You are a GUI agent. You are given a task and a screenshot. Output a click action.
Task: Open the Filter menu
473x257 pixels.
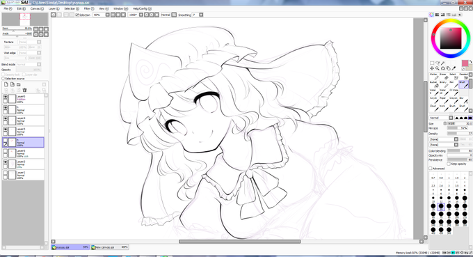click(x=89, y=9)
